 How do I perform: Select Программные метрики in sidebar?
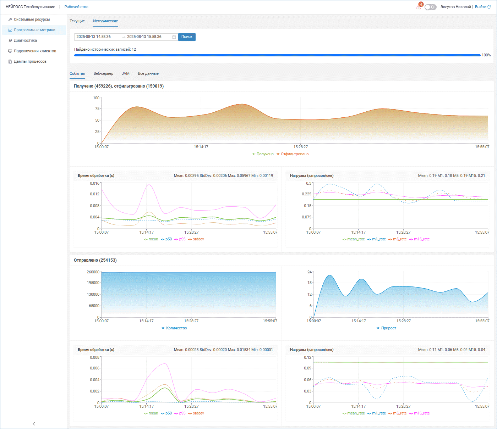(x=34, y=30)
